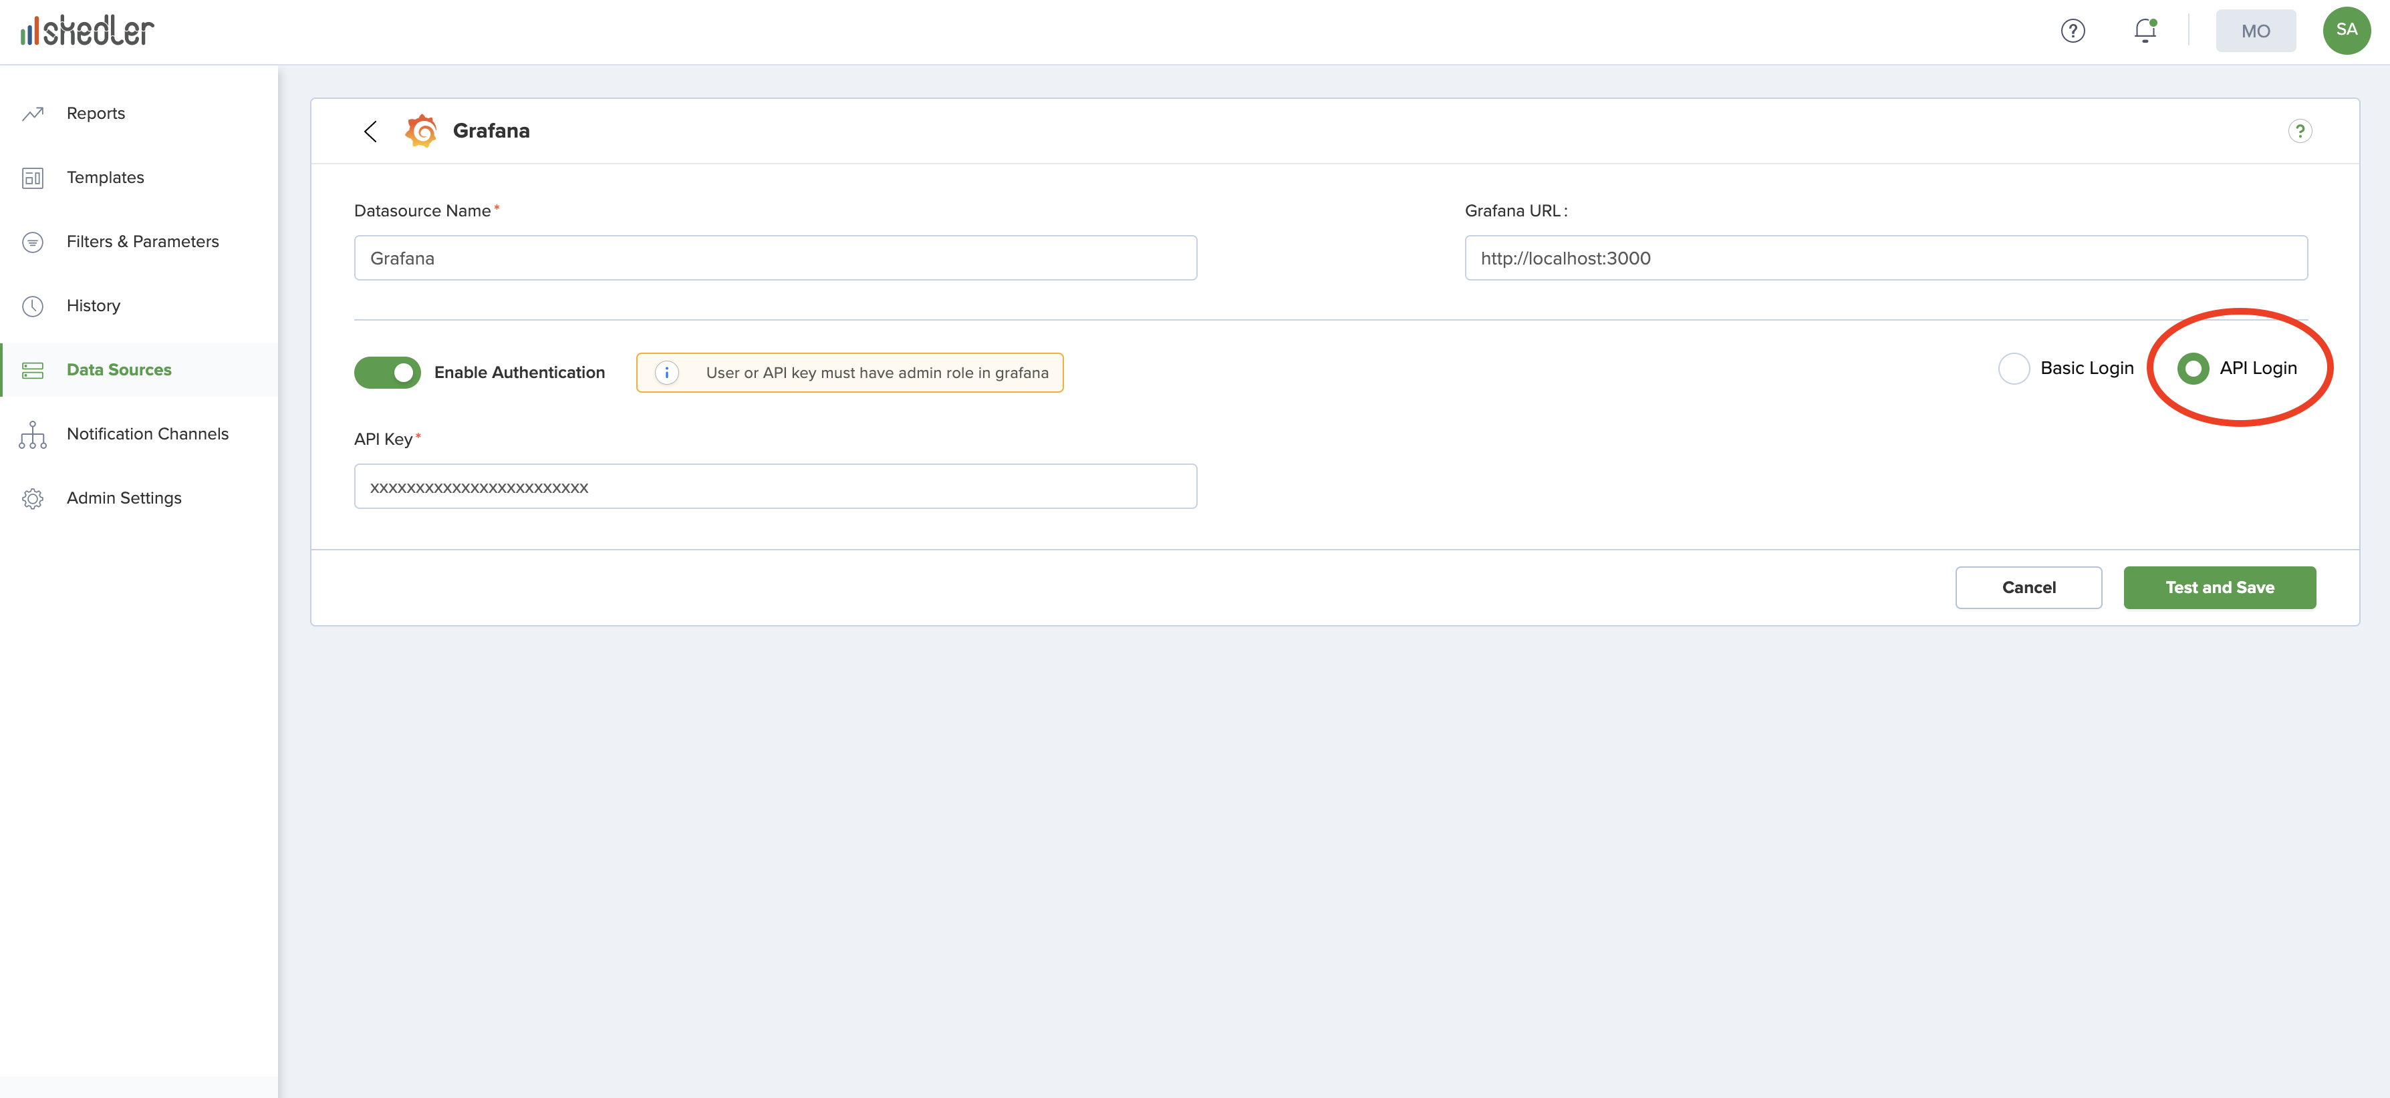Go back using the left chevron arrow
Image resolution: width=2390 pixels, height=1098 pixels.
[x=370, y=131]
